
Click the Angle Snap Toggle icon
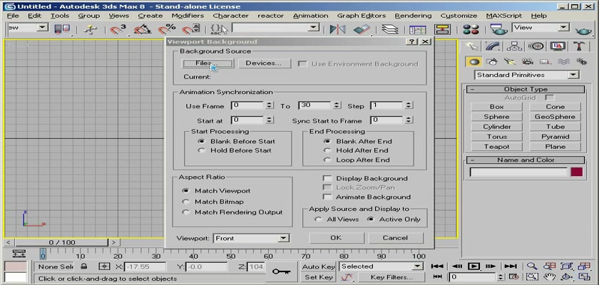[x=142, y=29]
